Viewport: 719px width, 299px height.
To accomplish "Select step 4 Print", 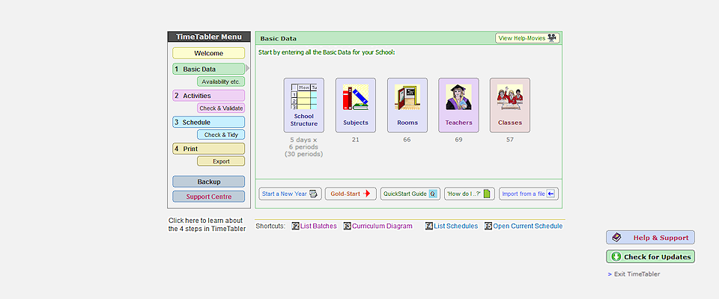I will click(x=209, y=149).
